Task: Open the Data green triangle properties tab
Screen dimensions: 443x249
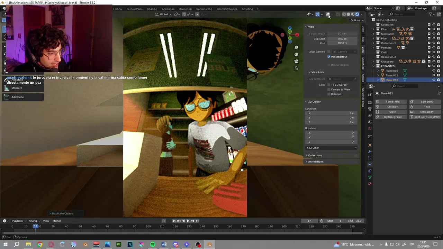Action: click(x=370, y=177)
